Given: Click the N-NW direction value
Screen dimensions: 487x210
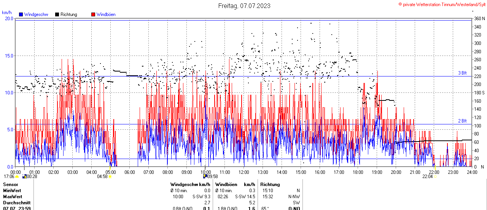Looking at the screenshot, I should point(293,197).
